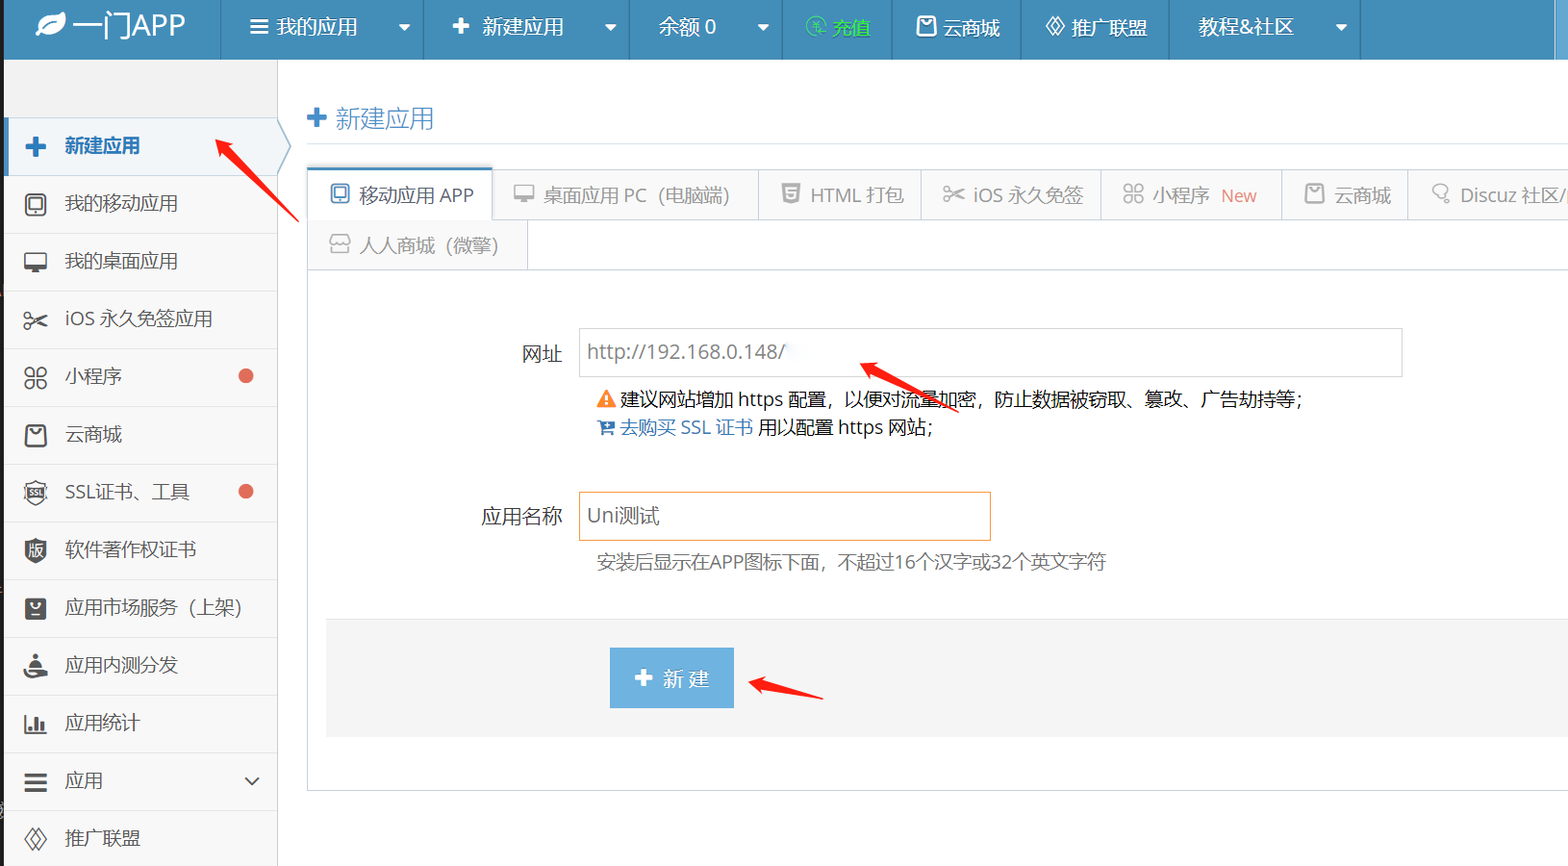Open 推广联盟 in the top navigation
The image size is (1568, 866).
(x=1096, y=28)
